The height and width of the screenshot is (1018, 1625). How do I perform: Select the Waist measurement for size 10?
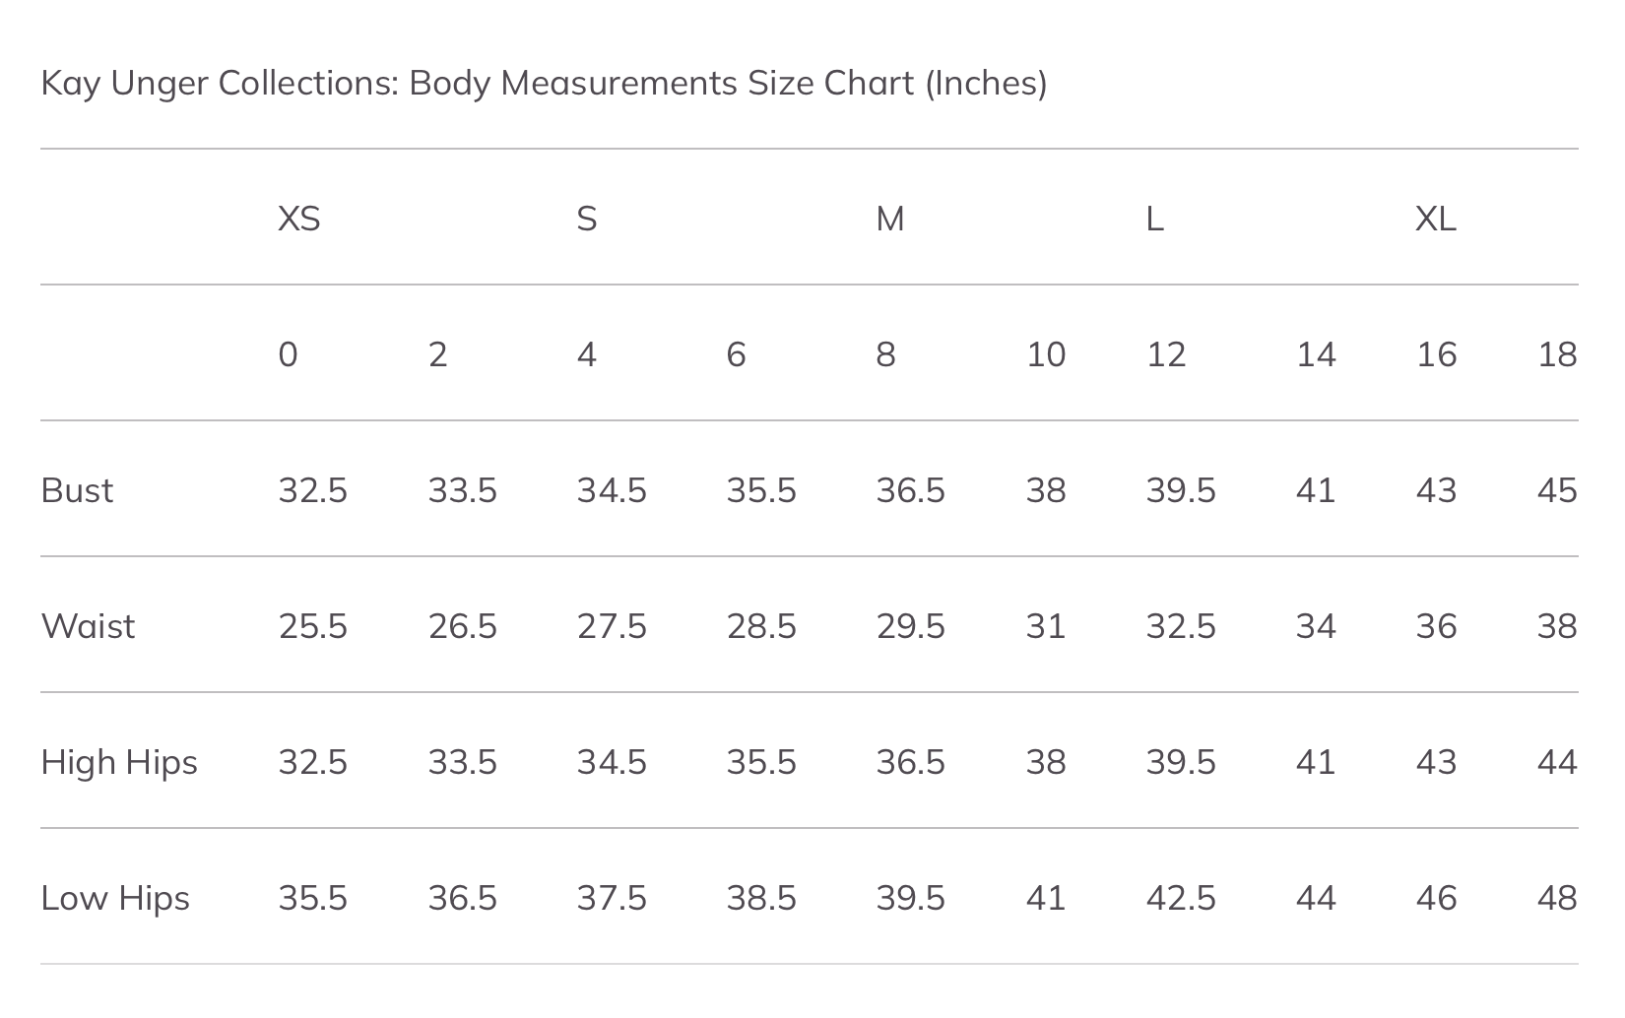[x=1046, y=626]
